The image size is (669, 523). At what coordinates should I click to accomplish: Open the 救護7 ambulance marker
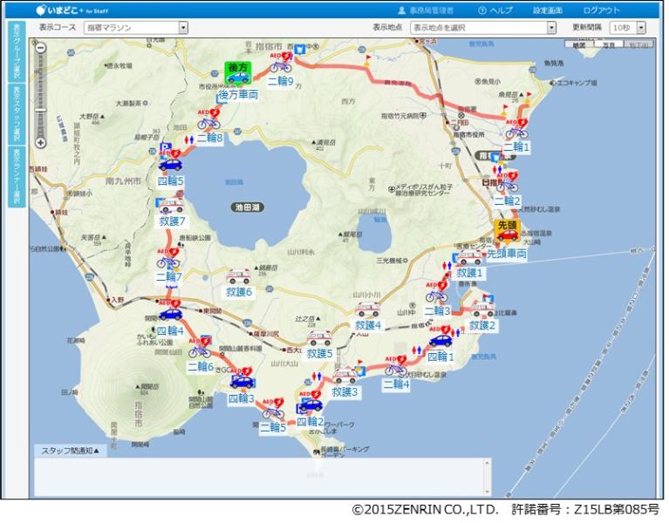[x=172, y=206]
